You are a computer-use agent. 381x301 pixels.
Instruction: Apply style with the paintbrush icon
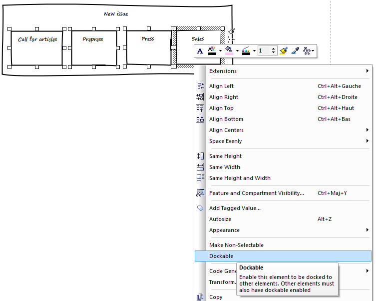click(284, 50)
